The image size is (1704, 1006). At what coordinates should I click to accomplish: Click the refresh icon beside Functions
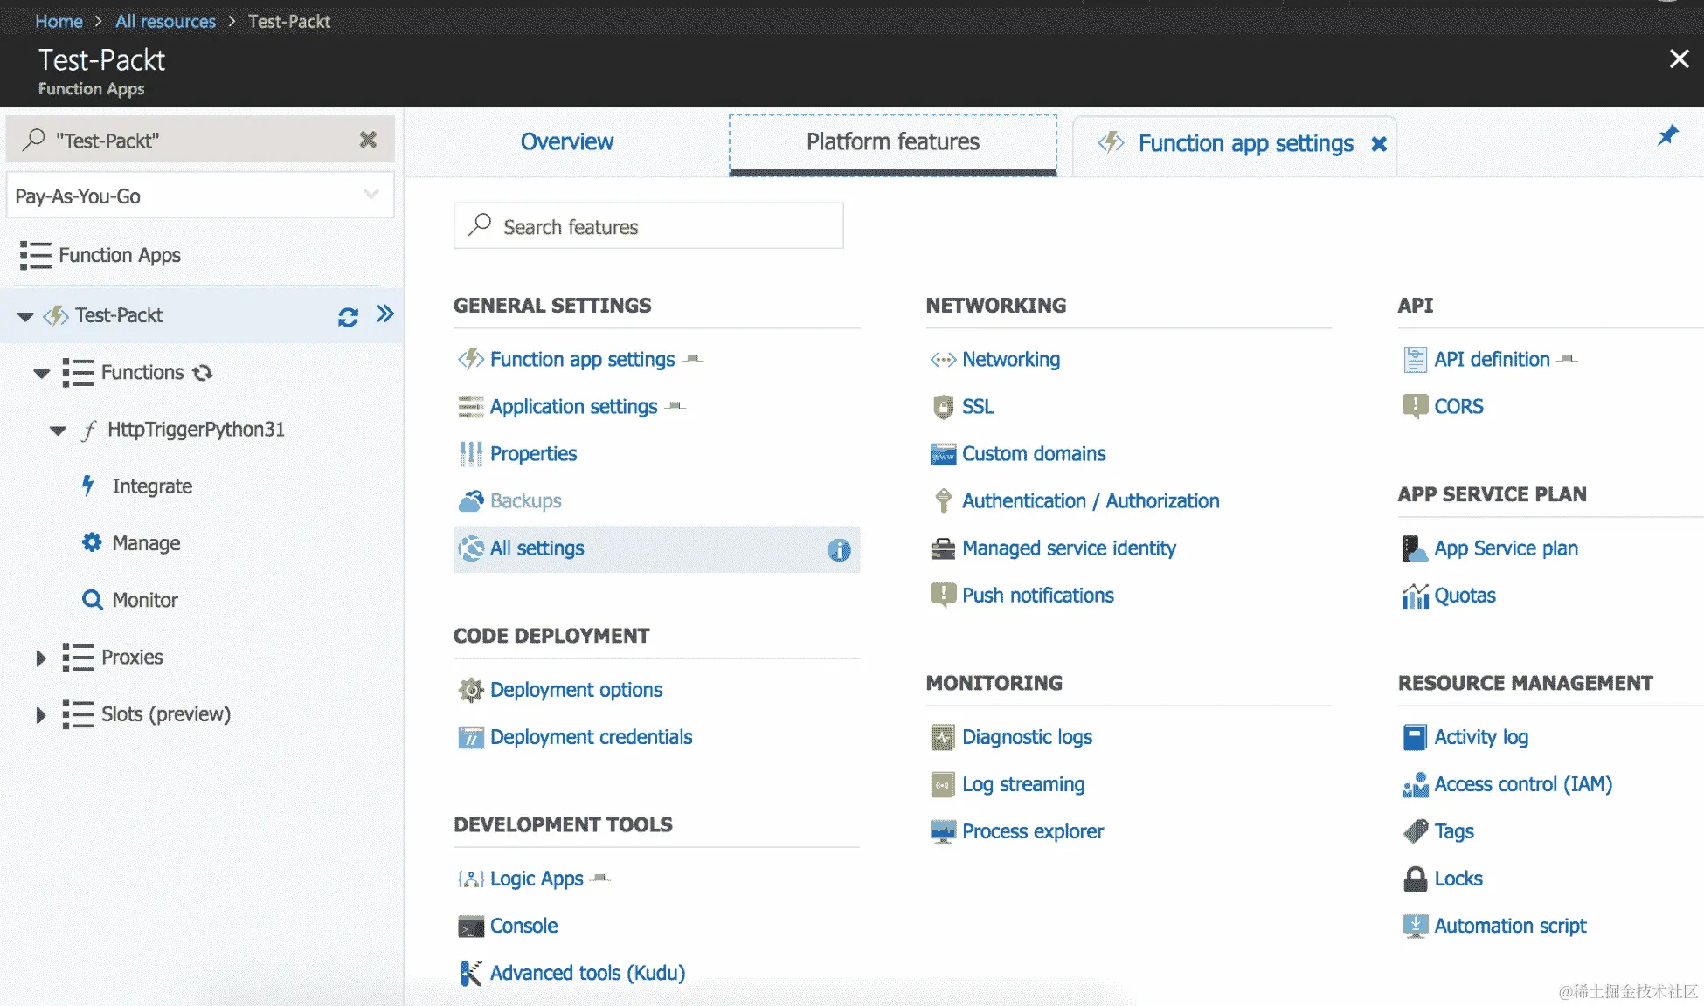coord(203,373)
